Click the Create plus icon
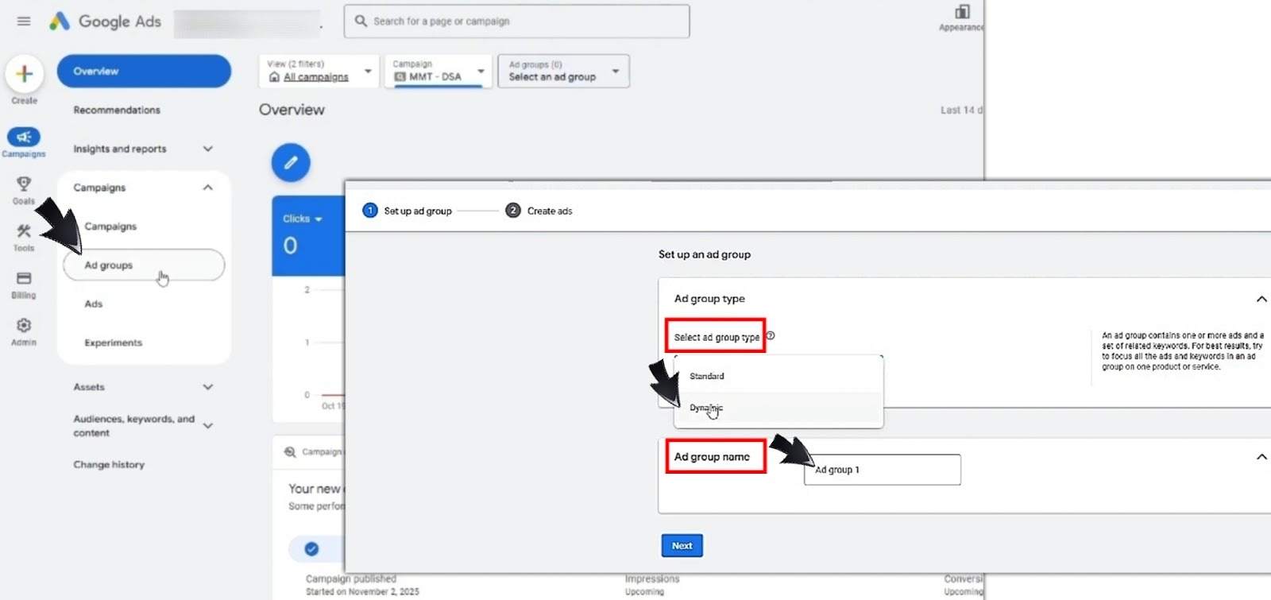Image resolution: width=1271 pixels, height=600 pixels. pyautogui.click(x=25, y=74)
